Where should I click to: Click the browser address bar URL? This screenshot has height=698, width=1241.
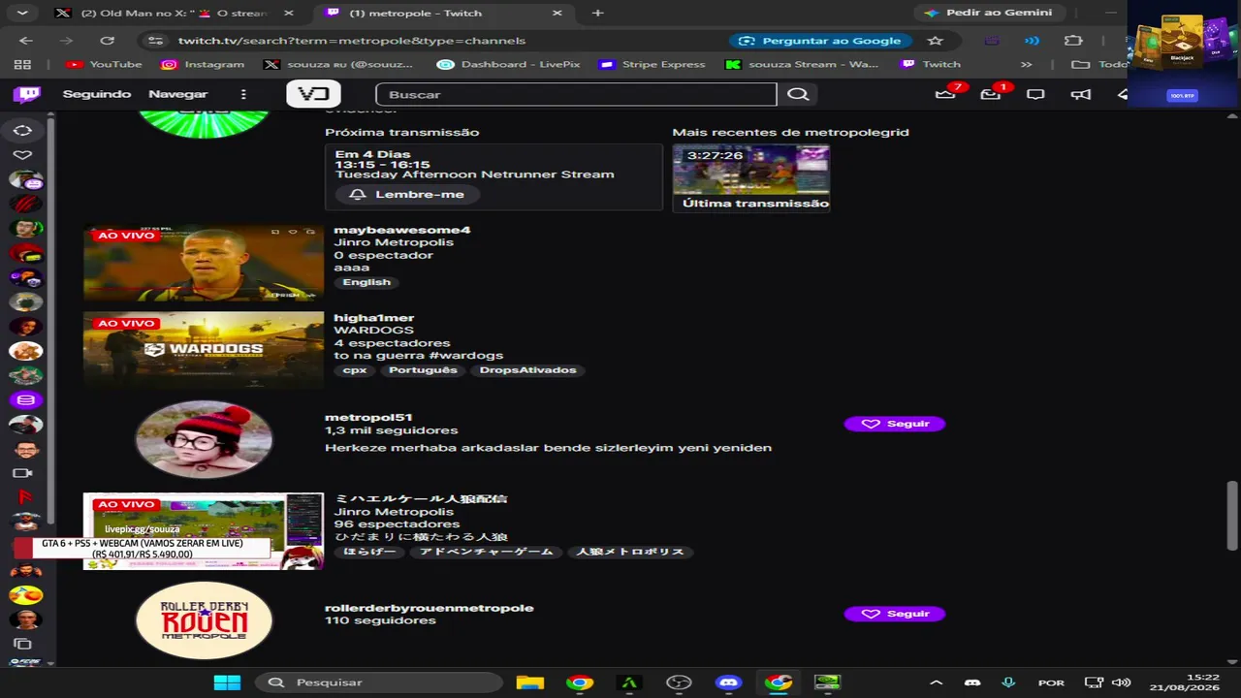coord(352,41)
